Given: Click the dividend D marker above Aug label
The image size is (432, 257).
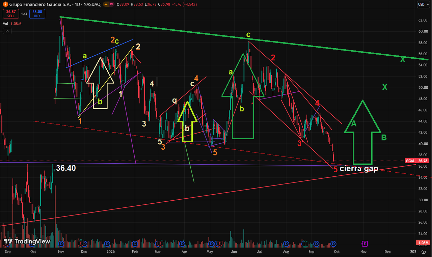Looking at the screenshot, I should [286, 244].
